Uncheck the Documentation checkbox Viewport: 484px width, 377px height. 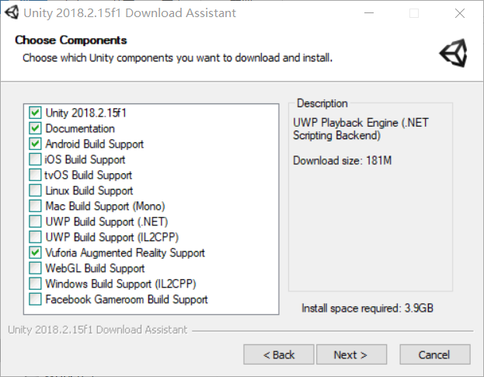[35, 128]
